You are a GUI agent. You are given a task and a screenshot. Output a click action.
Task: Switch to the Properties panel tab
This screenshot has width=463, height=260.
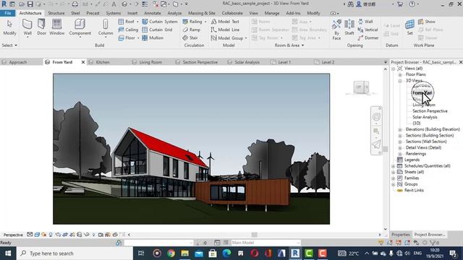coord(401,235)
